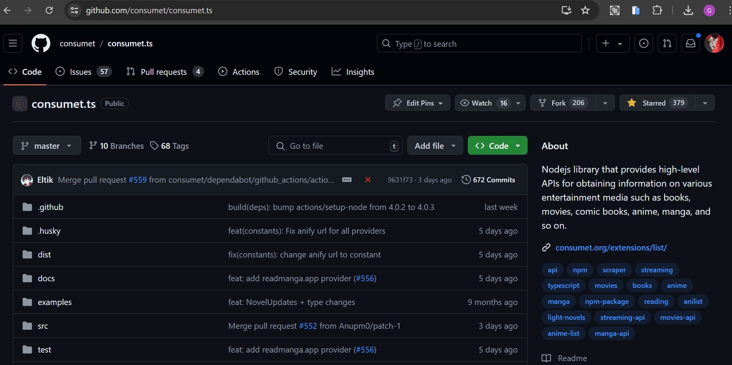Open Chrome profile avatar G
Viewport: 732px width, 365px height.
709,11
